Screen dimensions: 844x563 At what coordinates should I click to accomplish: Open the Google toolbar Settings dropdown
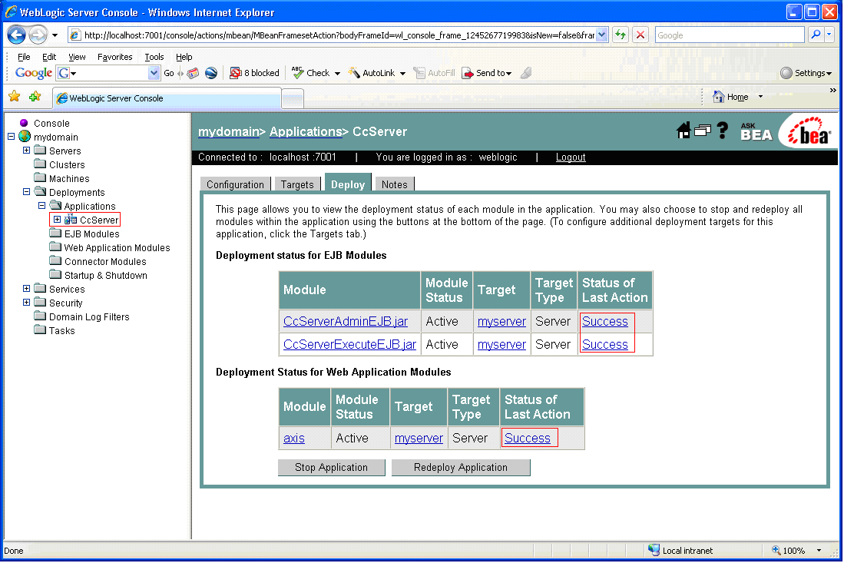click(806, 73)
